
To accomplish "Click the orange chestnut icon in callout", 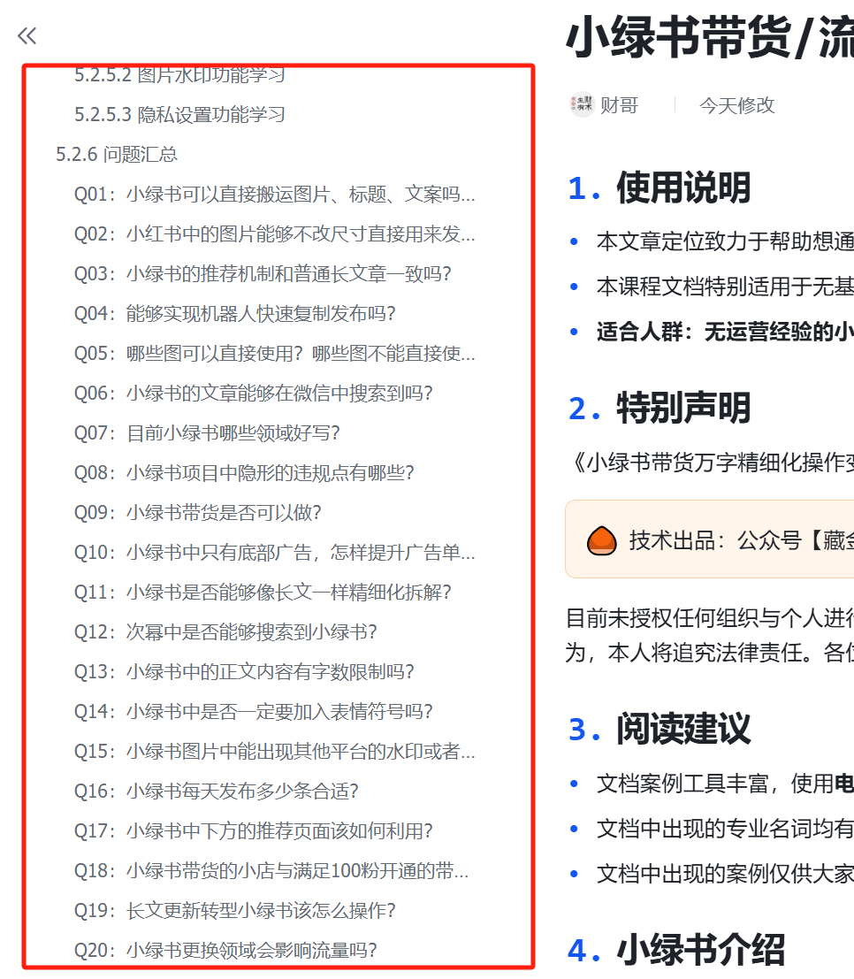I will pyautogui.click(x=601, y=539).
